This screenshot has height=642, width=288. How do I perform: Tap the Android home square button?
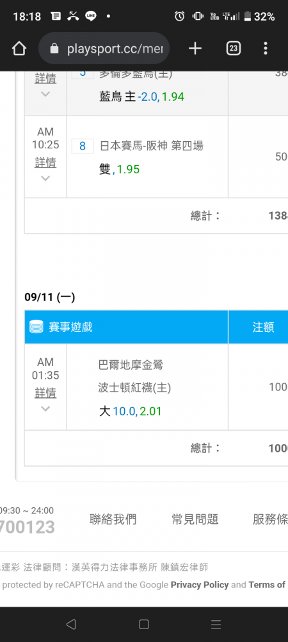143,624
